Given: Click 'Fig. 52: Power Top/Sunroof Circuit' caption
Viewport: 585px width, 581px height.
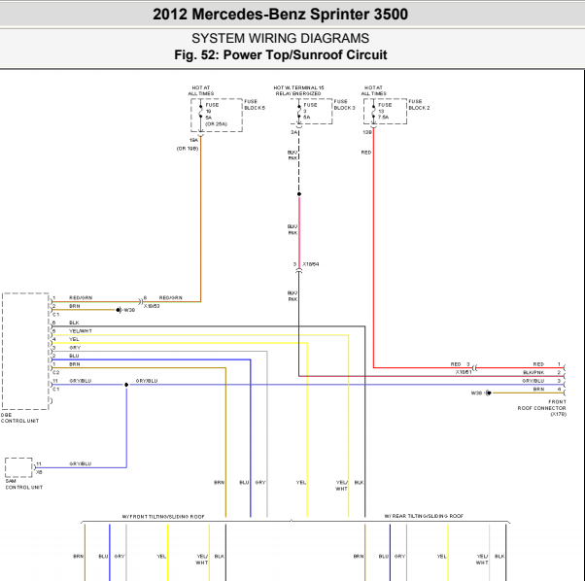Looking at the screenshot, I should [280, 54].
